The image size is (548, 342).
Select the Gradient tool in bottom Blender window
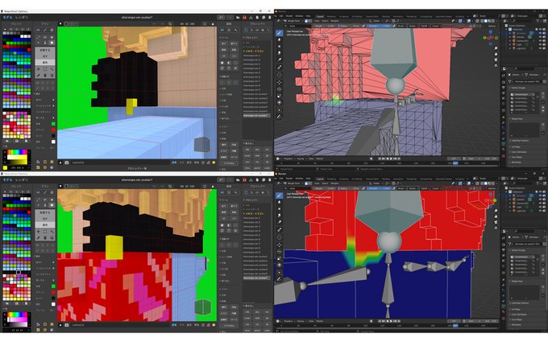click(280, 222)
